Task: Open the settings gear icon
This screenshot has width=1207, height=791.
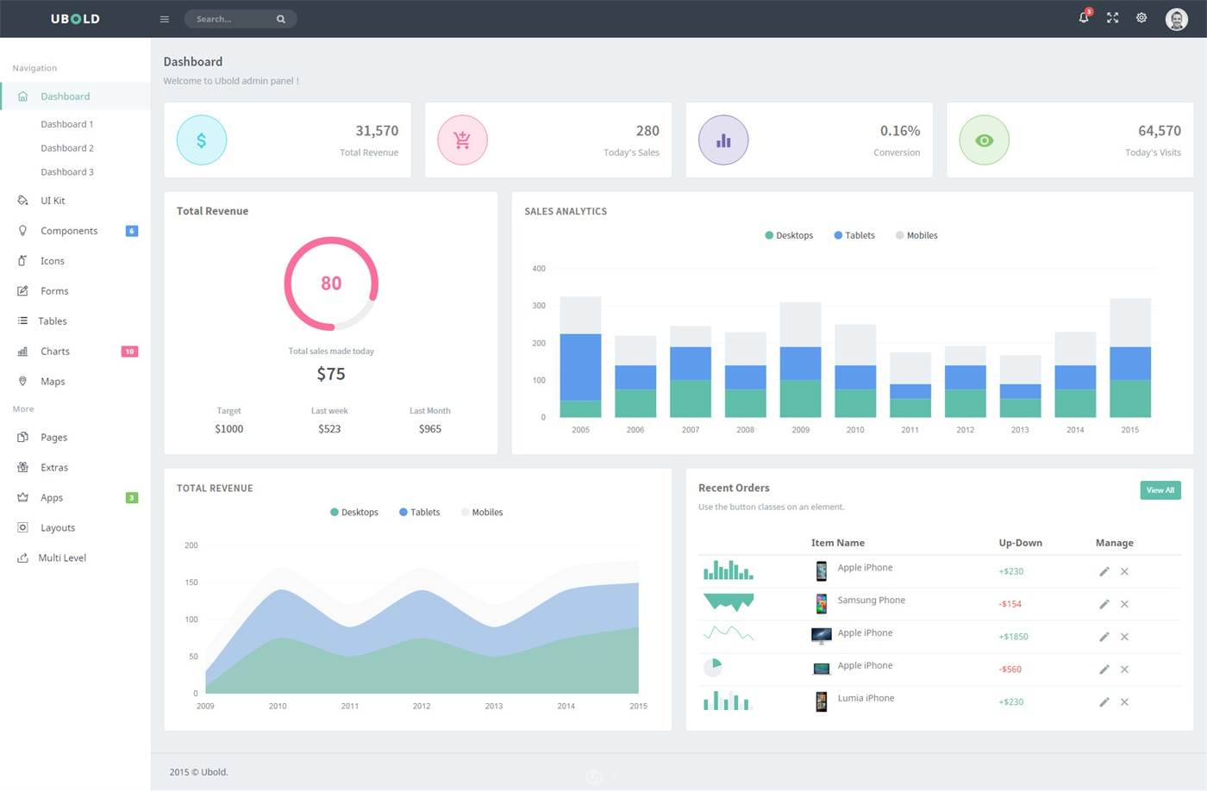Action: [1141, 18]
